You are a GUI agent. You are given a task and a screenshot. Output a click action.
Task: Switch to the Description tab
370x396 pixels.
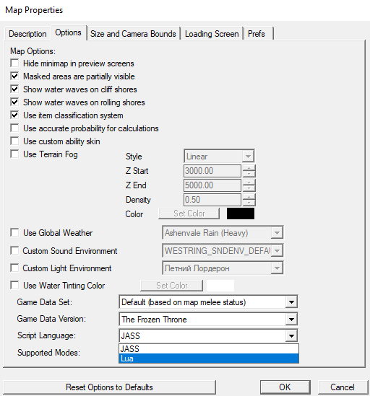point(27,34)
